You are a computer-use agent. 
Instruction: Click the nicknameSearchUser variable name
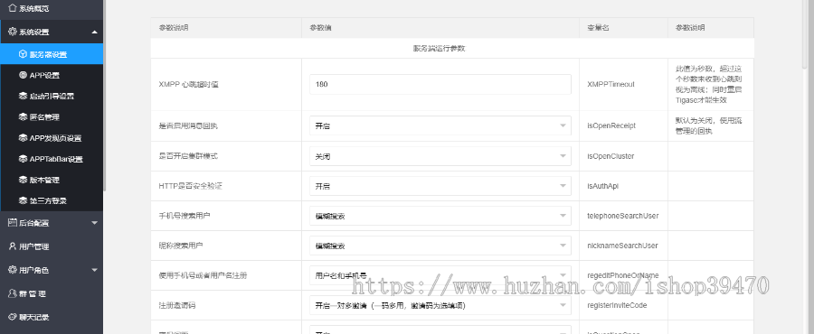622,246
